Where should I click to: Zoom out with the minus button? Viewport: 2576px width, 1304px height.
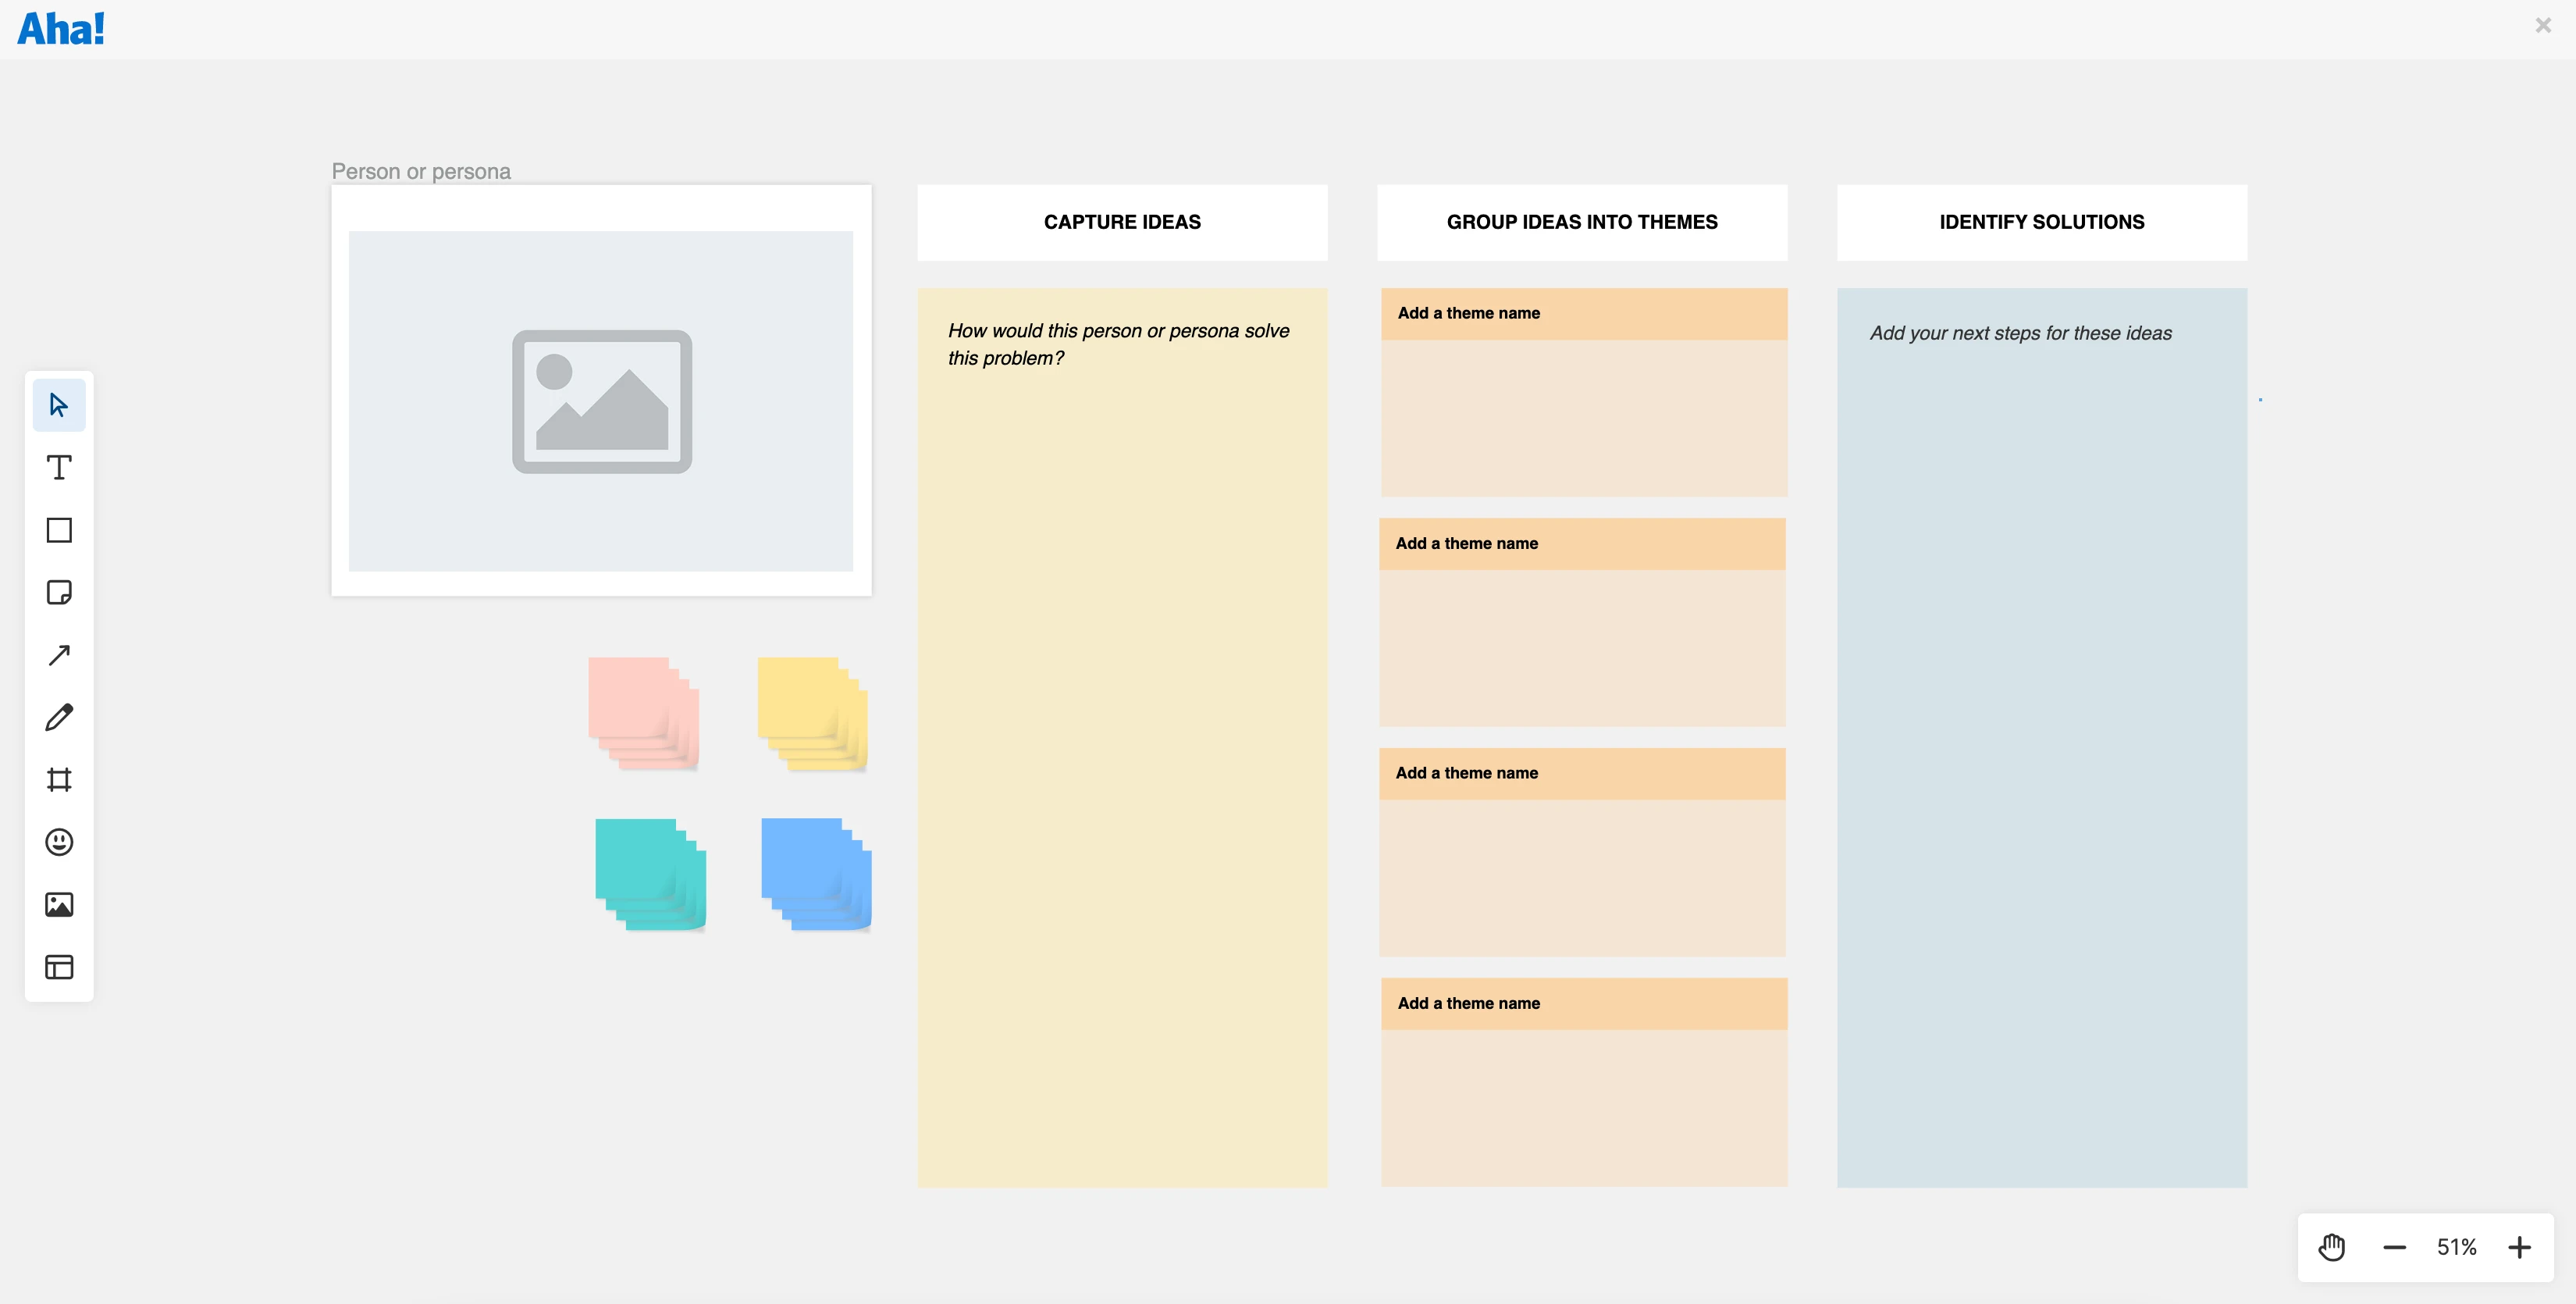tap(2394, 1247)
